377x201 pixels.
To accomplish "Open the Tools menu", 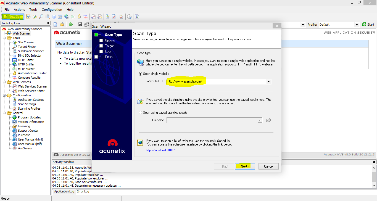I will (x=33, y=10).
